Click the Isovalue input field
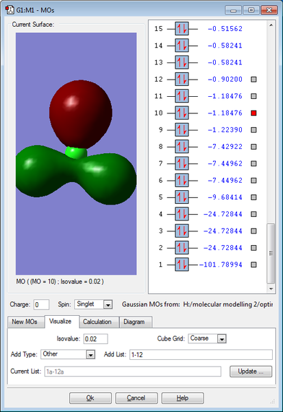 coord(95,339)
